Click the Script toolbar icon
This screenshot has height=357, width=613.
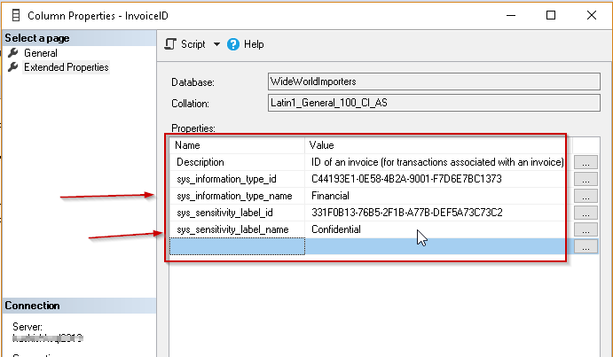[170, 44]
